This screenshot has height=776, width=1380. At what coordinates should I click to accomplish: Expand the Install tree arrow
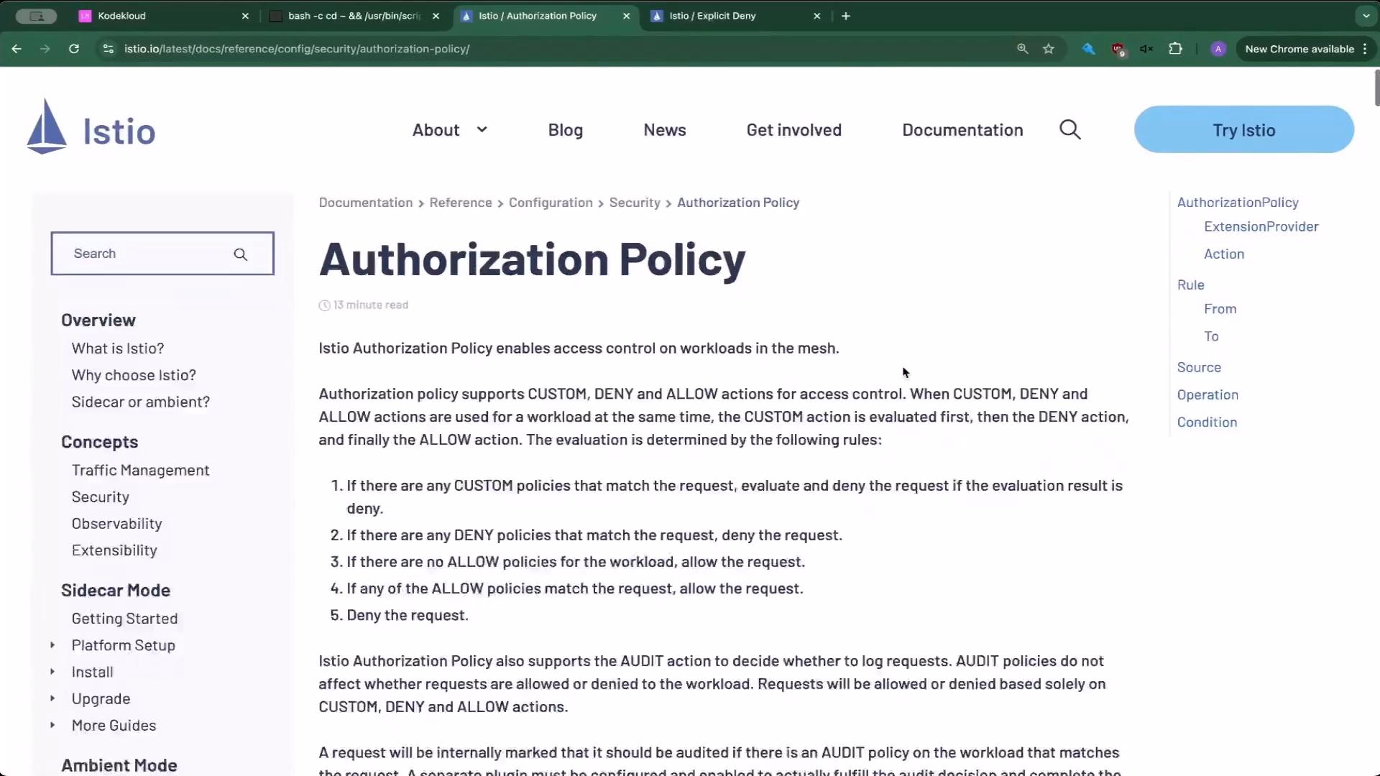(52, 672)
